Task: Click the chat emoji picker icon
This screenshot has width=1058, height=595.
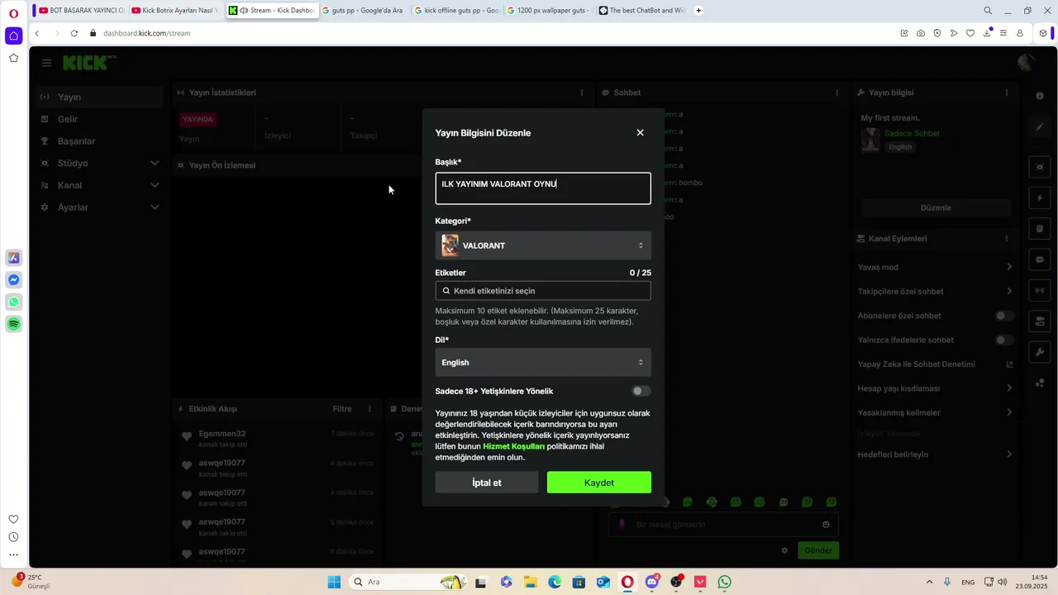Action: click(x=826, y=525)
